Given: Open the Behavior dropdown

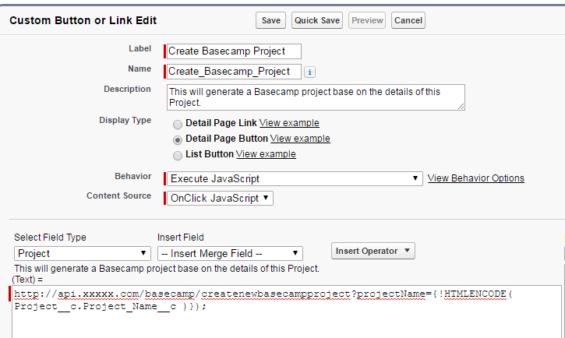Looking at the screenshot, I should click(x=295, y=178).
